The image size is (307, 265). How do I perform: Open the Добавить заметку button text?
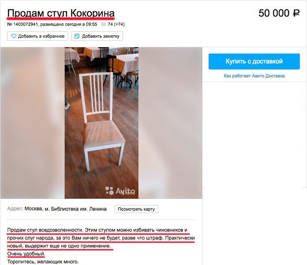click(x=101, y=36)
